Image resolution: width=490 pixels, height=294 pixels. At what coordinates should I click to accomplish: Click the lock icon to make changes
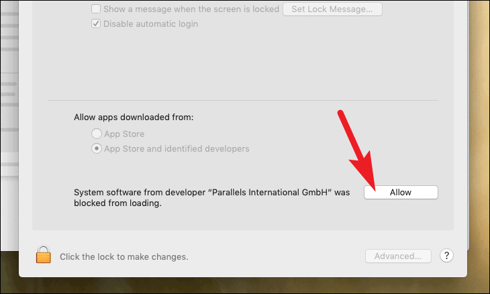tap(44, 254)
